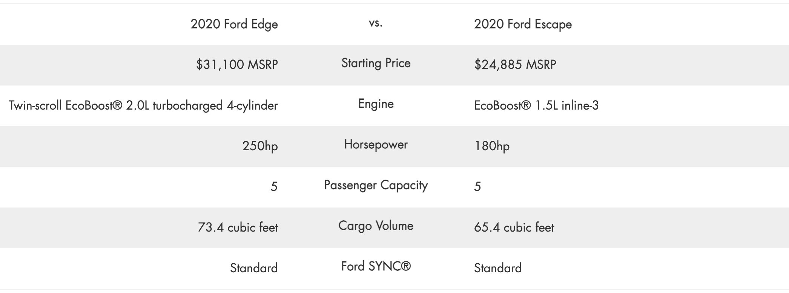Click the 2020 Ford Escape column header
Image resolution: width=789 pixels, height=293 pixels.
523,24
